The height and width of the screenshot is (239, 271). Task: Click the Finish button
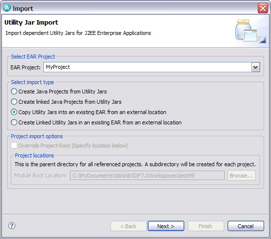click(x=205, y=226)
